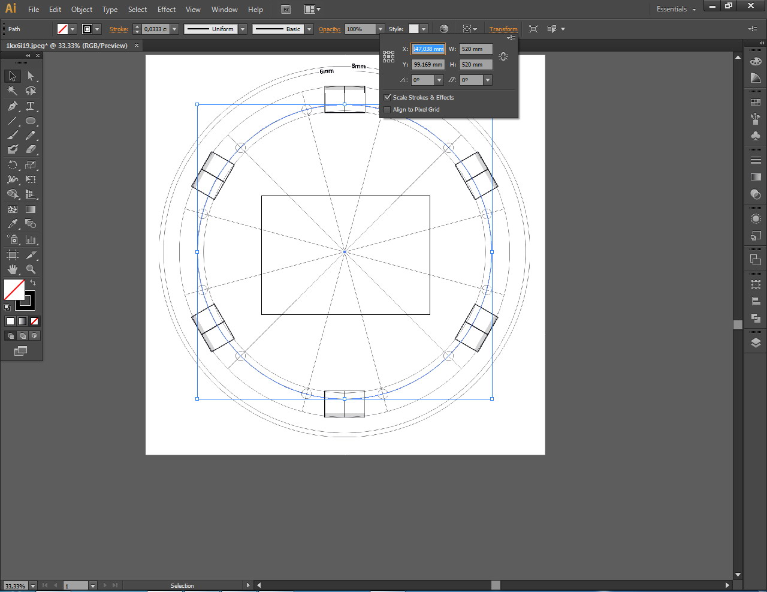Open the Layers panel icon

[756, 343]
